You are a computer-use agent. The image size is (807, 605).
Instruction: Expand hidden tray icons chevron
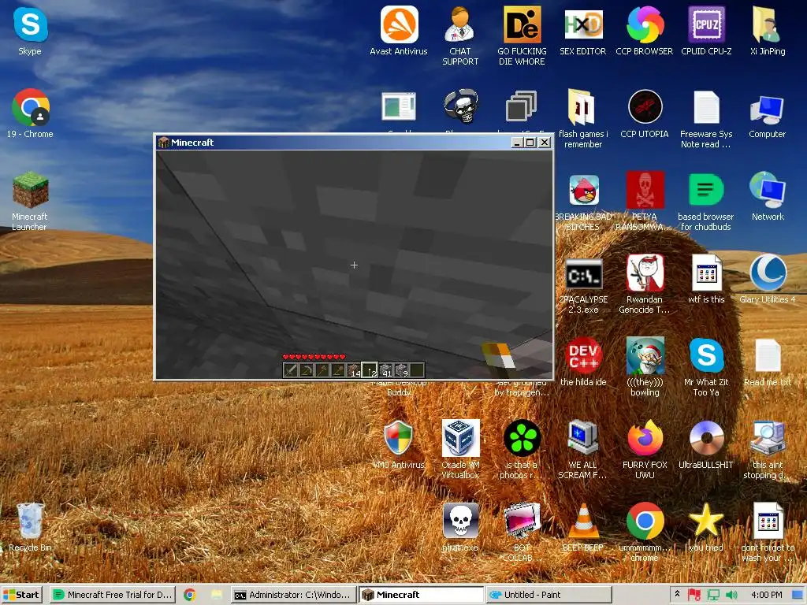pyautogui.click(x=677, y=594)
